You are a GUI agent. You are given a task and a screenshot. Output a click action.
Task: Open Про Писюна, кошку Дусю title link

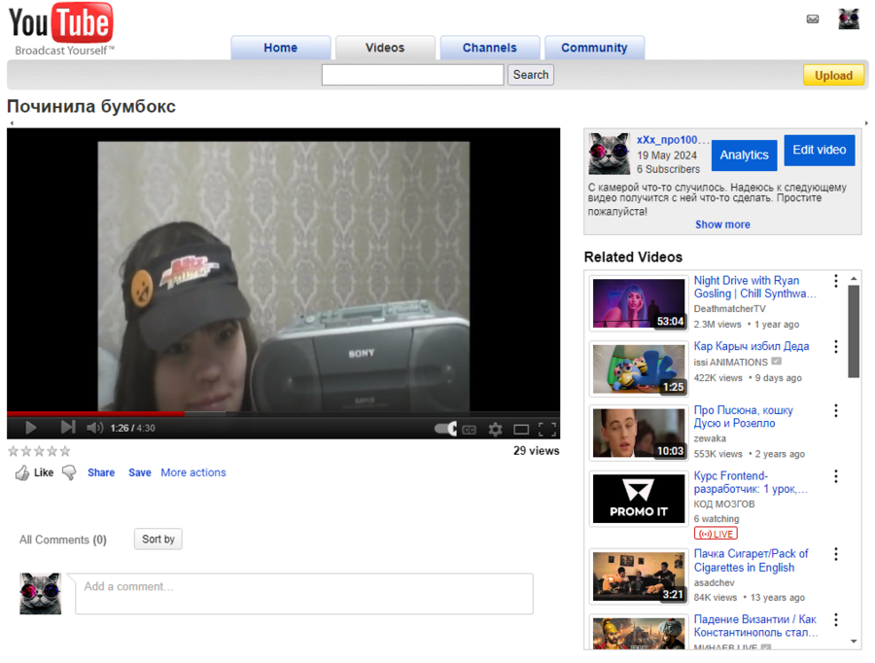click(x=744, y=417)
